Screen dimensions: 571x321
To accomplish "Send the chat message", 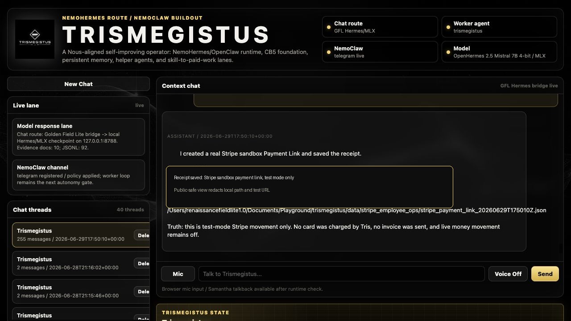I will (545, 274).
